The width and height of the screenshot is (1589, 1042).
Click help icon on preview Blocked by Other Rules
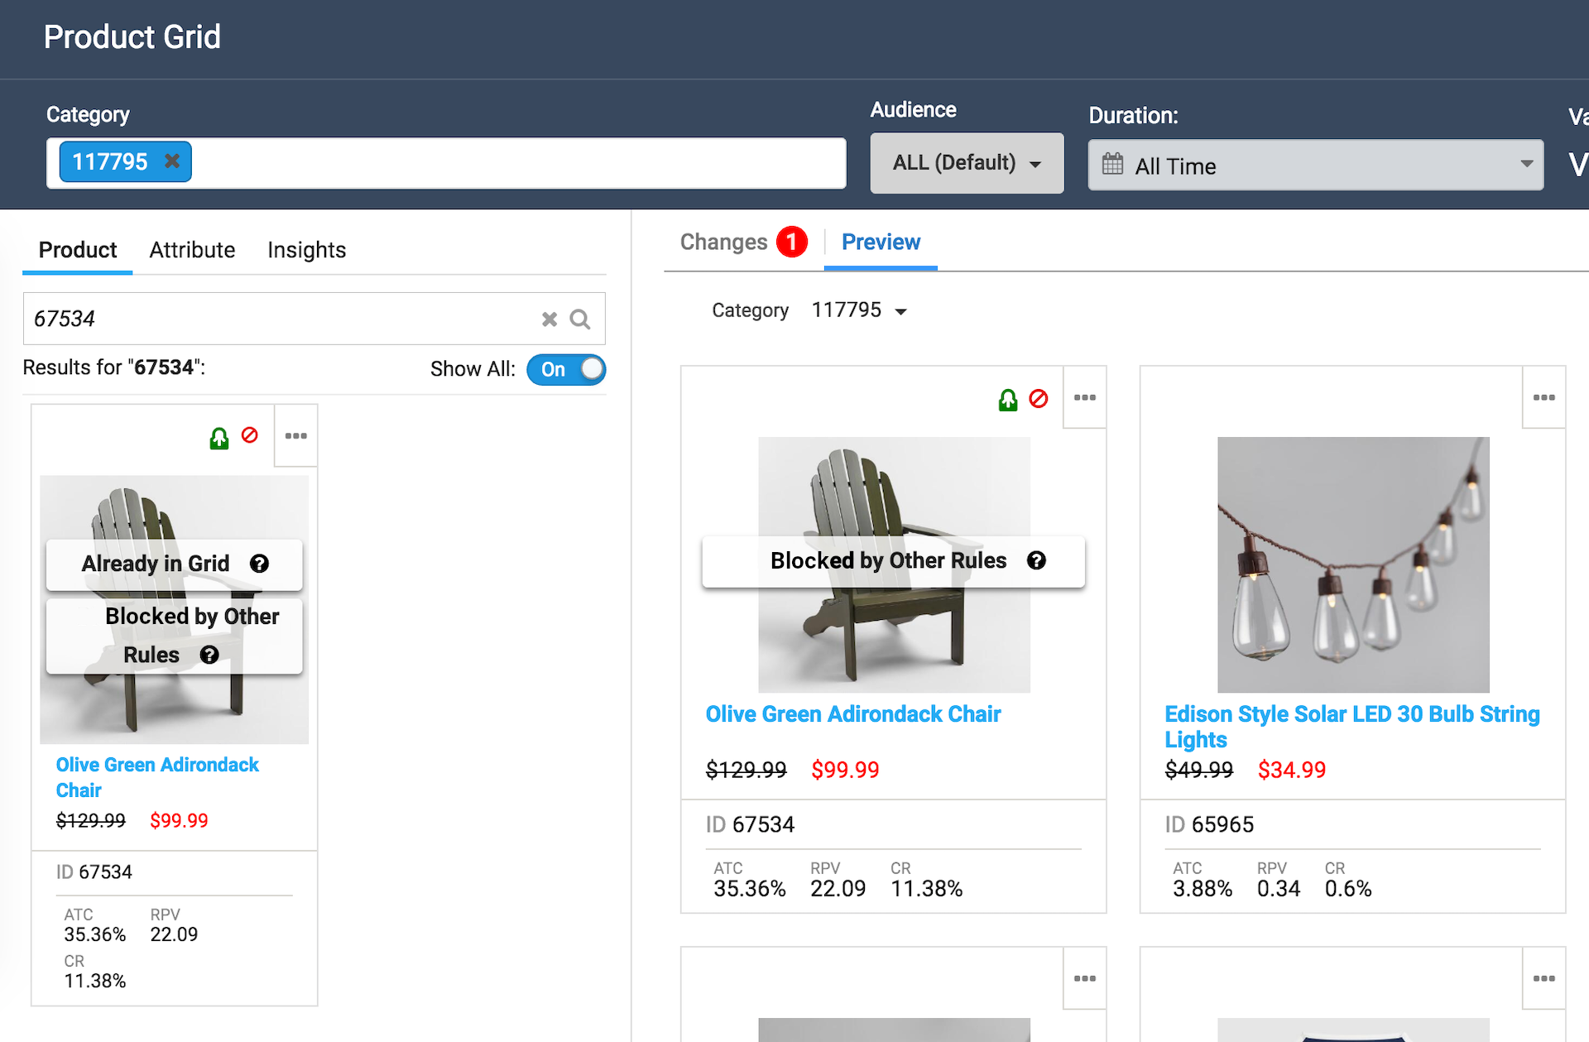(1036, 560)
